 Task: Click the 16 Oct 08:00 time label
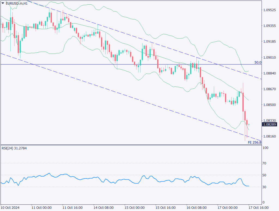click(196, 207)
